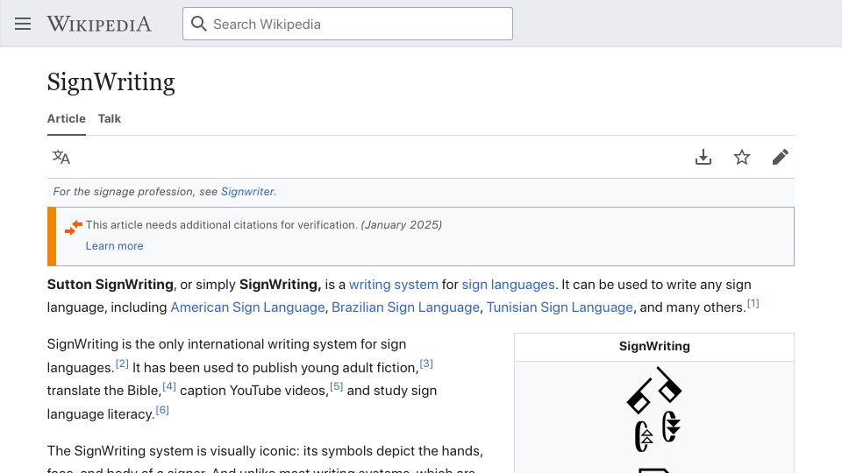Image resolution: width=842 pixels, height=473 pixels.
Task: Switch to the Talk tab
Action: (110, 118)
